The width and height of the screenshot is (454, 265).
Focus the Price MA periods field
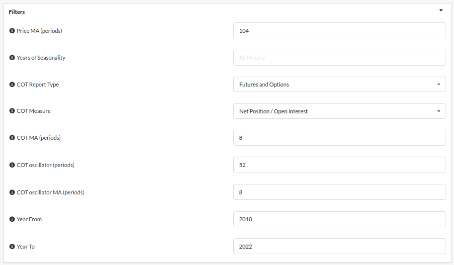339,30
